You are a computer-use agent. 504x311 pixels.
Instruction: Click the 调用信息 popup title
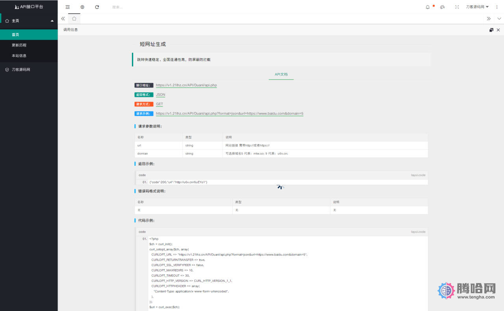click(70, 30)
